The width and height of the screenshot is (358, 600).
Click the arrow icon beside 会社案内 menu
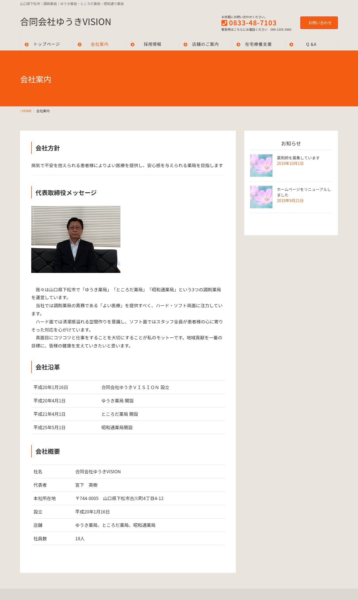80,44
